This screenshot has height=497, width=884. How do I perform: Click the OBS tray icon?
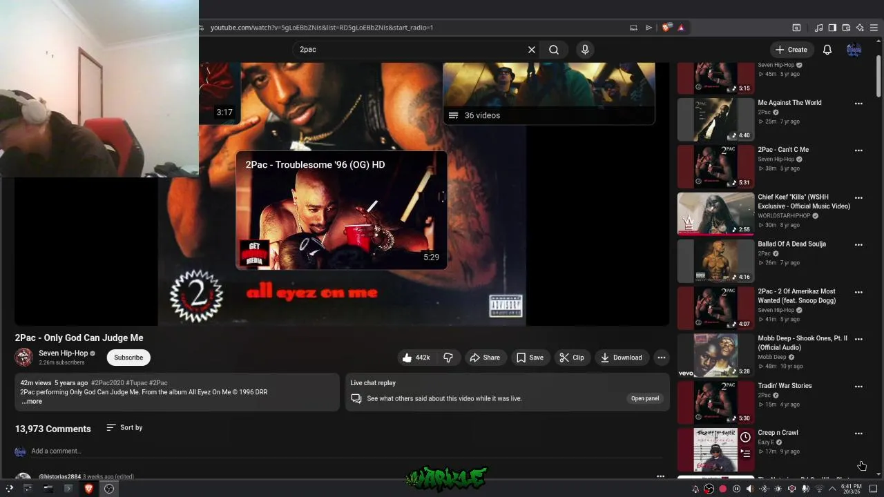pos(709,489)
